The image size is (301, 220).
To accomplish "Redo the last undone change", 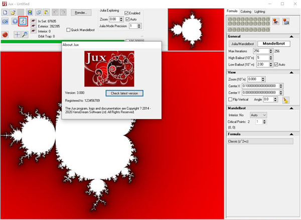I will tap(63, 13).
